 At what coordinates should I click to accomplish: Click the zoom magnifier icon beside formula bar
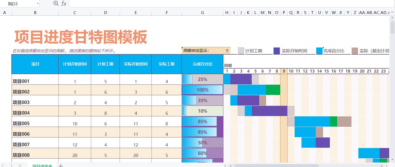[x=56, y=3]
